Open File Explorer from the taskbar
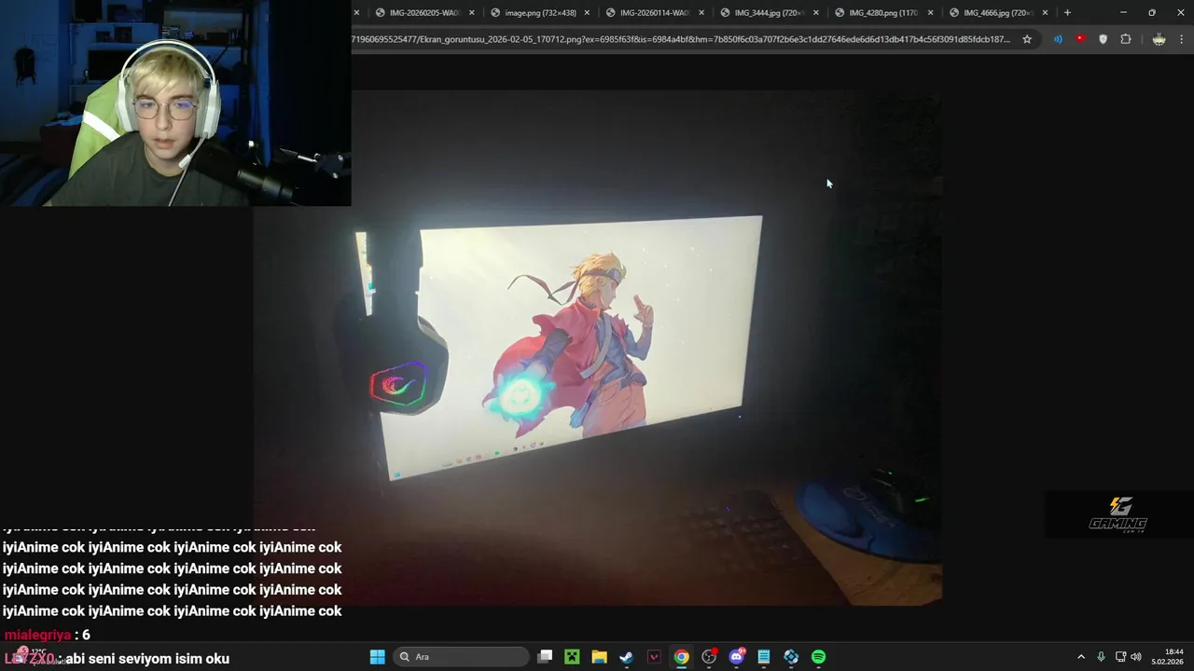This screenshot has width=1194, height=671. pyautogui.click(x=599, y=657)
